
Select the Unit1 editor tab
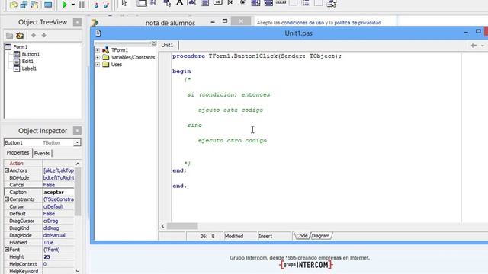pos(167,46)
